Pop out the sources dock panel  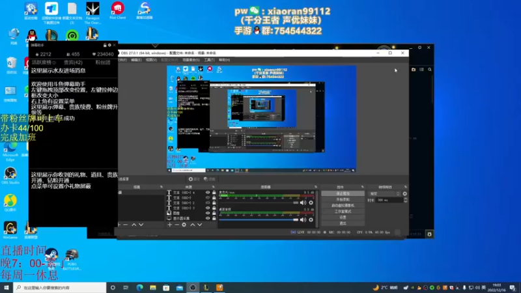click(214, 187)
